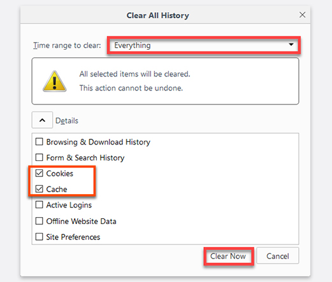Uncheck the Cookies checkbox

point(40,173)
